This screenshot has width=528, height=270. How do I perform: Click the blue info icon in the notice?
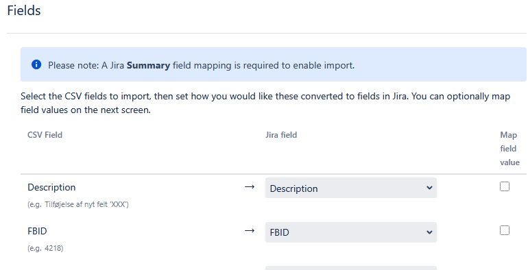[36, 64]
